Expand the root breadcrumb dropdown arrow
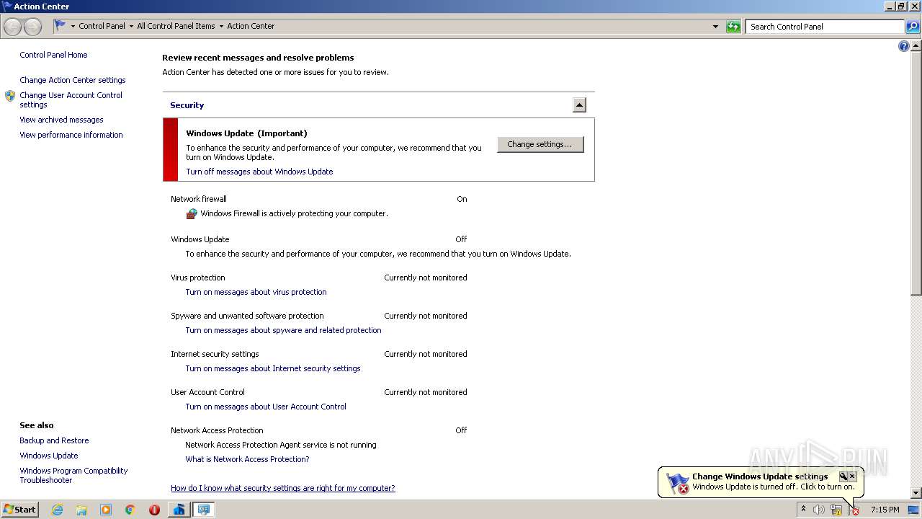 73,27
